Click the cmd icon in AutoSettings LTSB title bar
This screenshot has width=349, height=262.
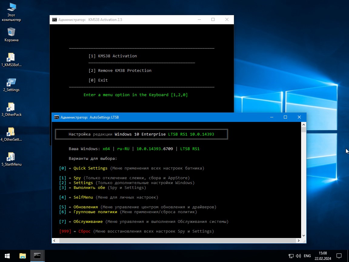click(x=57, y=117)
